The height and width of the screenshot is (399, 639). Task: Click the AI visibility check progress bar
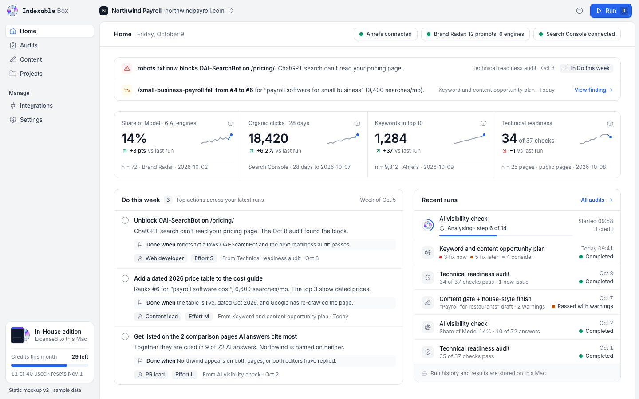pos(506,235)
